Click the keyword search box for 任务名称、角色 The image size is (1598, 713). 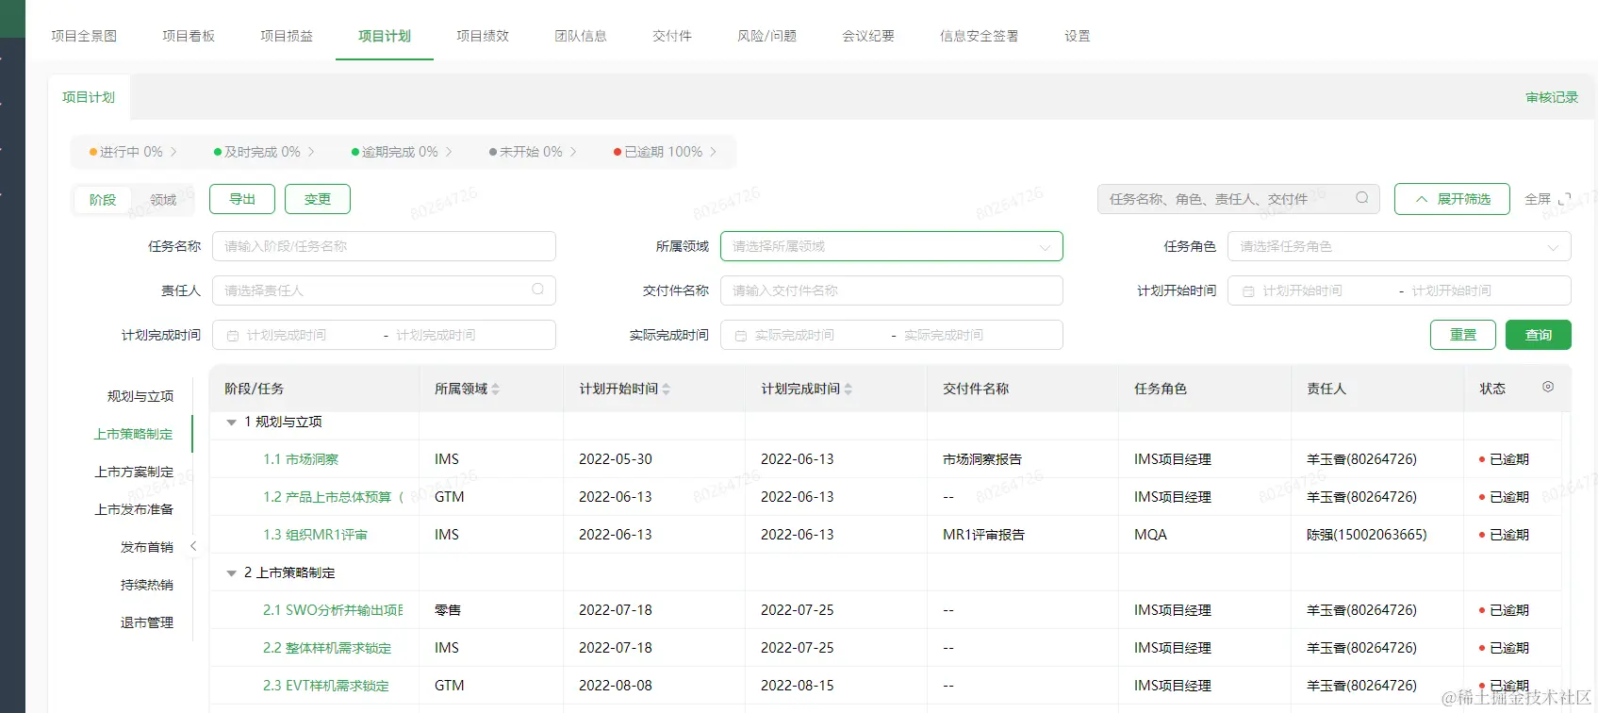(1239, 199)
